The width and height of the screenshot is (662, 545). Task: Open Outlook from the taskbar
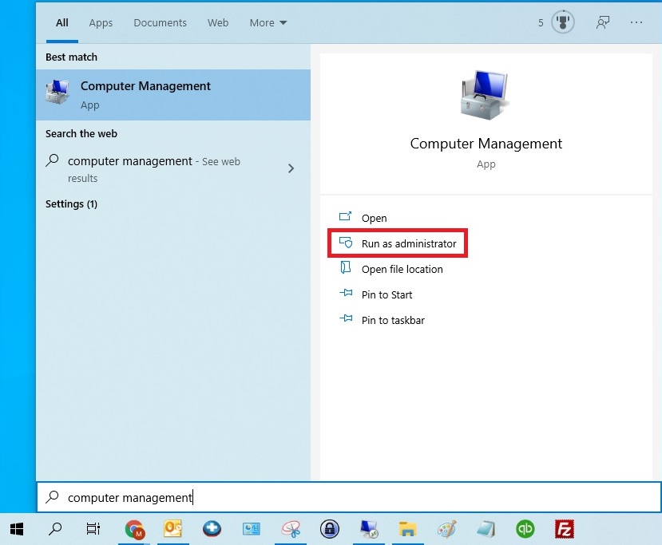click(x=172, y=528)
